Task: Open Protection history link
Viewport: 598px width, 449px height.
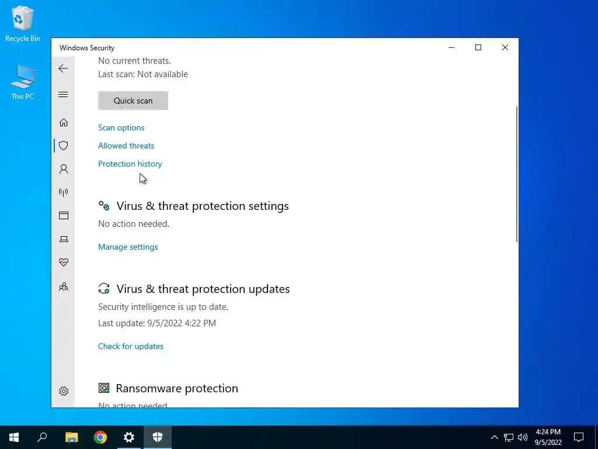Action: (130, 164)
